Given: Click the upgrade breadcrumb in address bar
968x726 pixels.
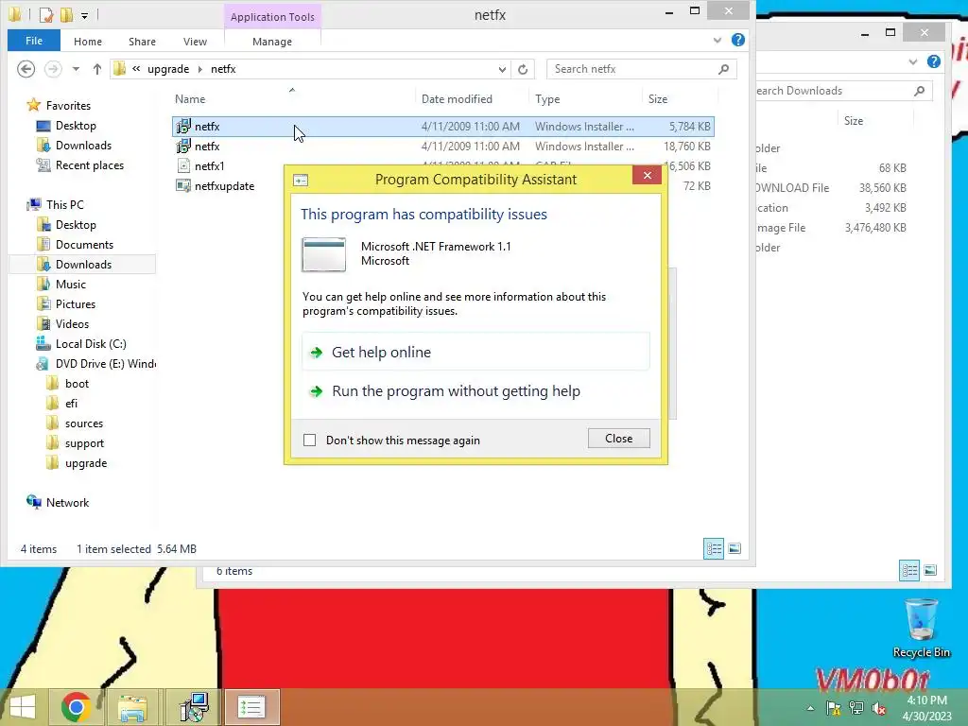Looking at the screenshot, I should [x=168, y=69].
